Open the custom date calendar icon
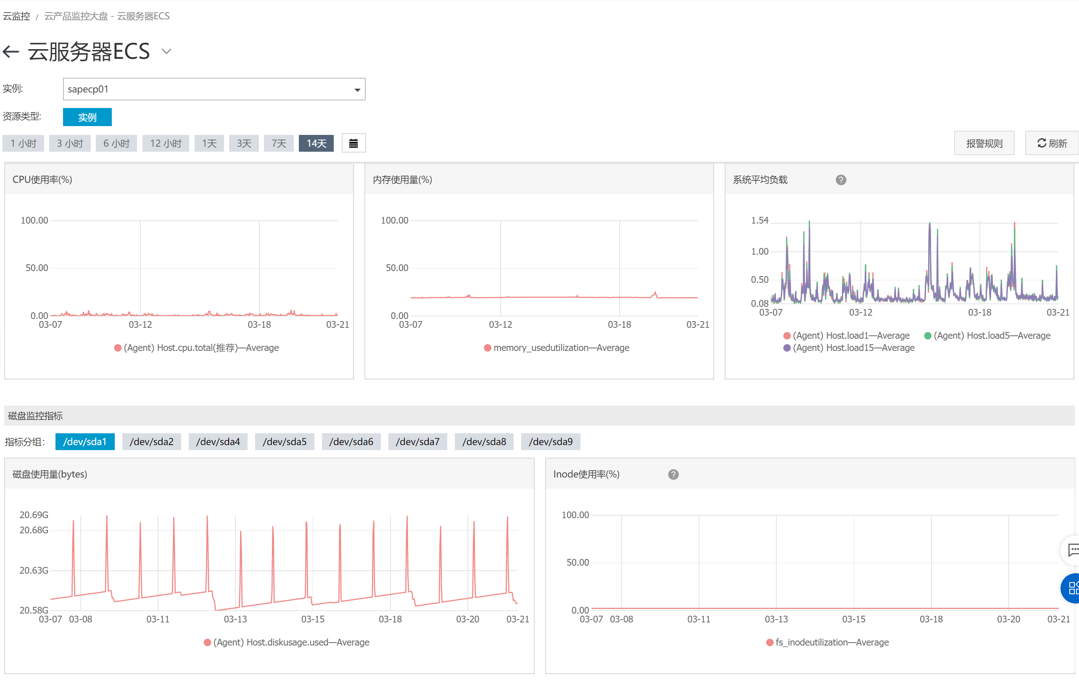Screen dimensions: 1079x680 (353, 143)
